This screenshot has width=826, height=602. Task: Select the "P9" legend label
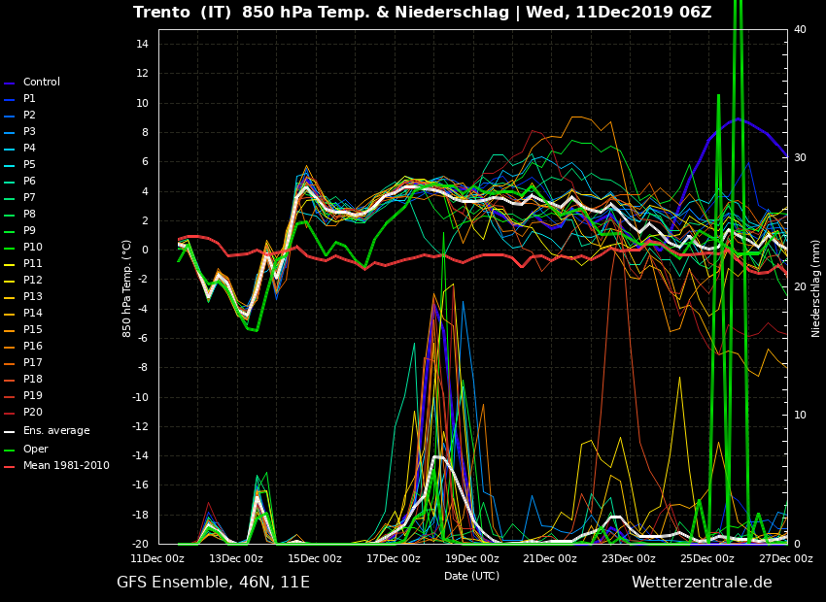point(29,230)
